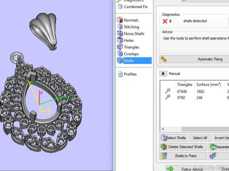Delete Selected Shells
This screenshot has width=229, height=171.
pyautogui.click(x=183, y=147)
